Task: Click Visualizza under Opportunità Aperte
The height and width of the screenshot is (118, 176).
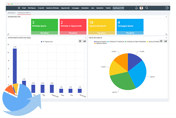Action: pos(101,33)
